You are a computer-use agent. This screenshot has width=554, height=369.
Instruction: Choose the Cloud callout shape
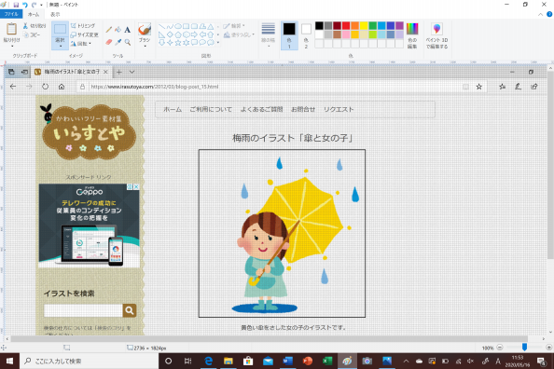pyautogui.click(x=211, y=43)
